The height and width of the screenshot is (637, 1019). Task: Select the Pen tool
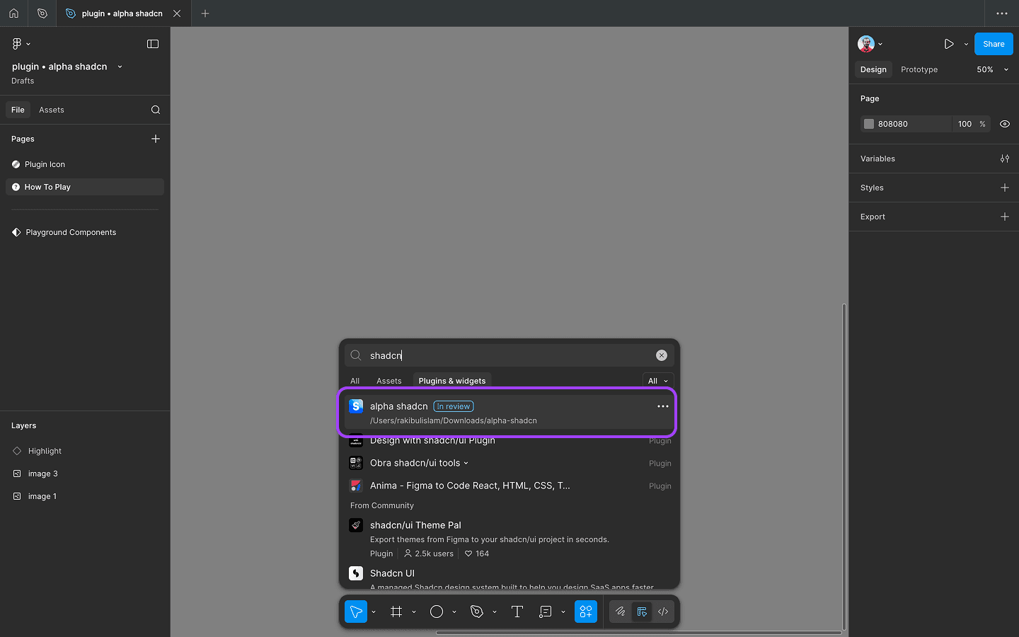pos(478,612)
